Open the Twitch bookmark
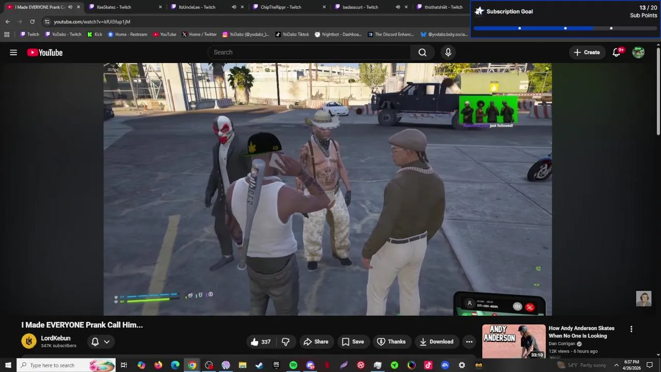The image size is (661, 372). 29,35
